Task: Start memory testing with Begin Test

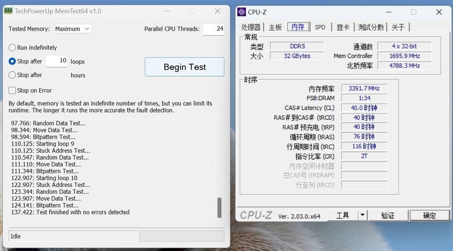Action: [185, 67]
